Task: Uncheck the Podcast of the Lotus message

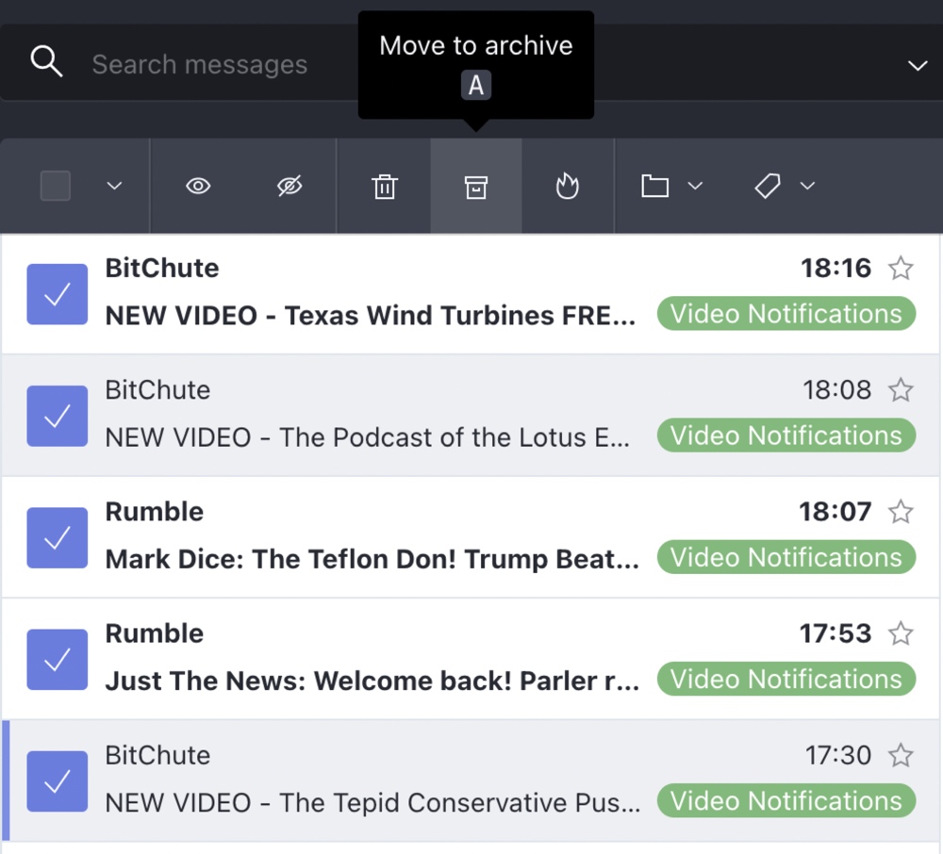Action: [x=58, y=416]
